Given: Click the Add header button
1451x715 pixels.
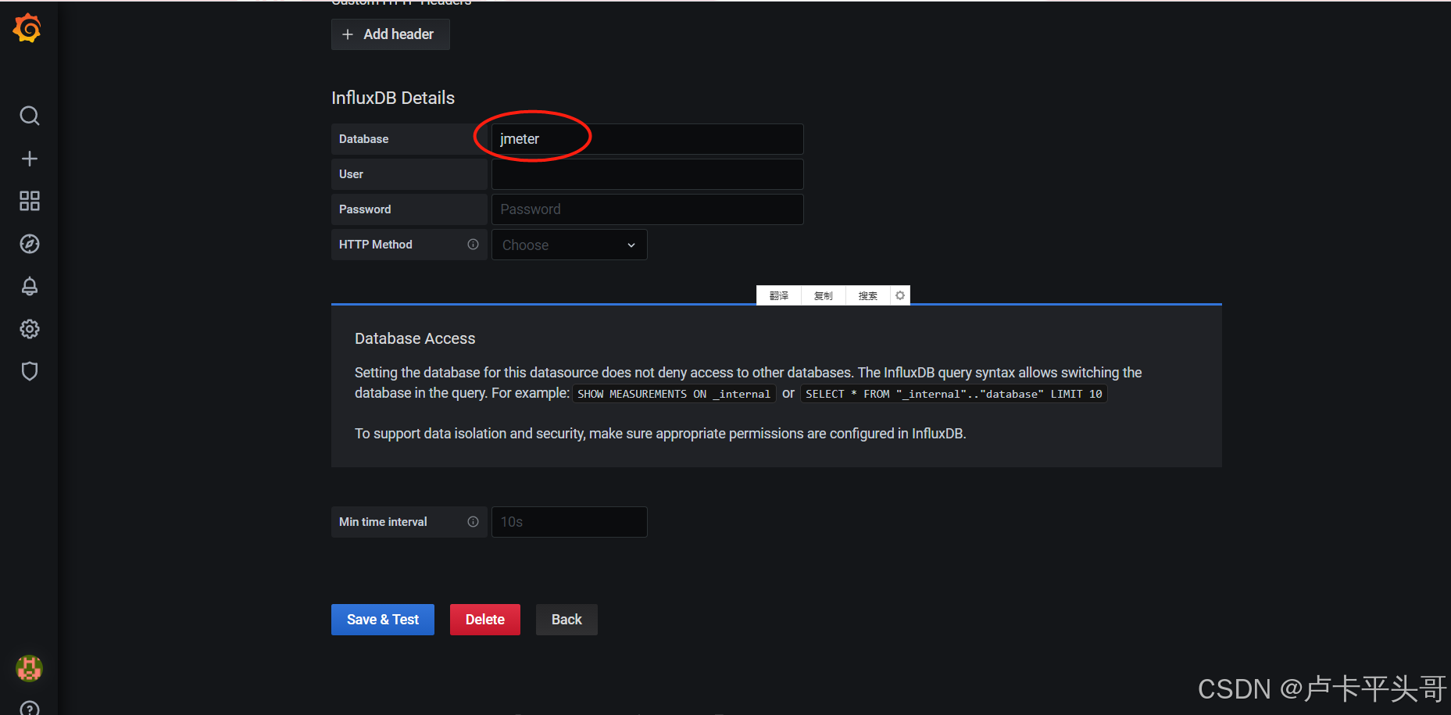Looking at the screenshot, I should point(391,34).
